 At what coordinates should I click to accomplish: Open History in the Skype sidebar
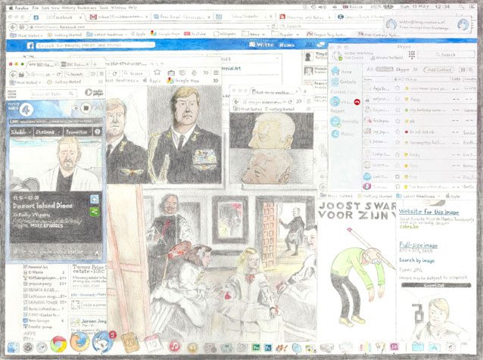tap(343, 134)
